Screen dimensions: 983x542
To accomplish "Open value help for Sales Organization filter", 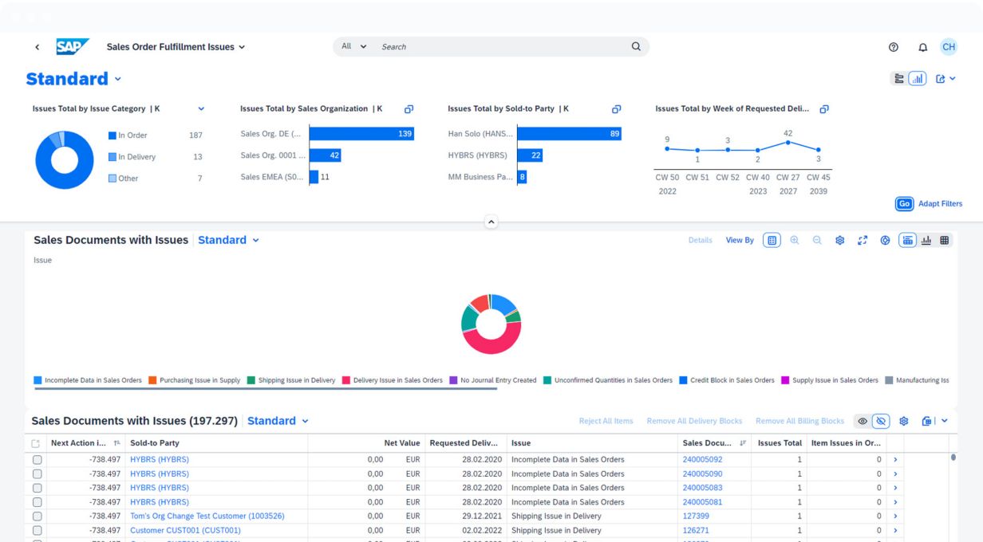I will (x=409, y=109).
